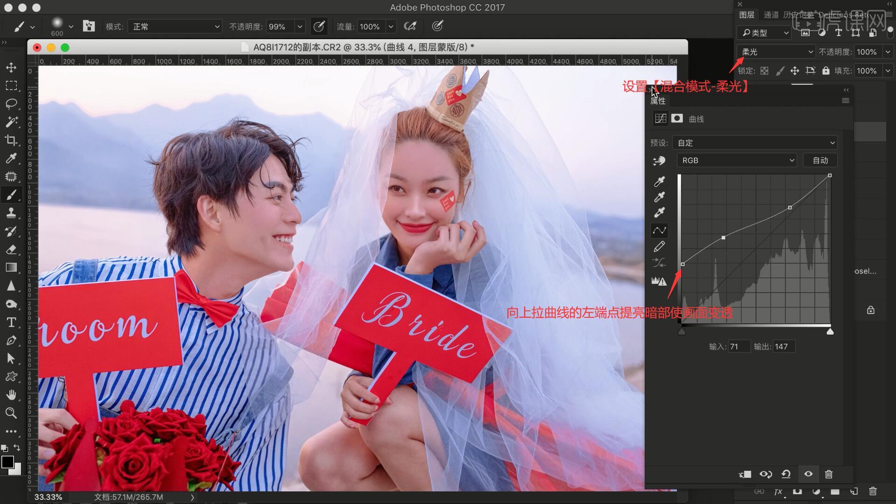This screenshot has height=504, width=896.
Task: Open the RGB channel dropdown
Action: pos(736,161)
